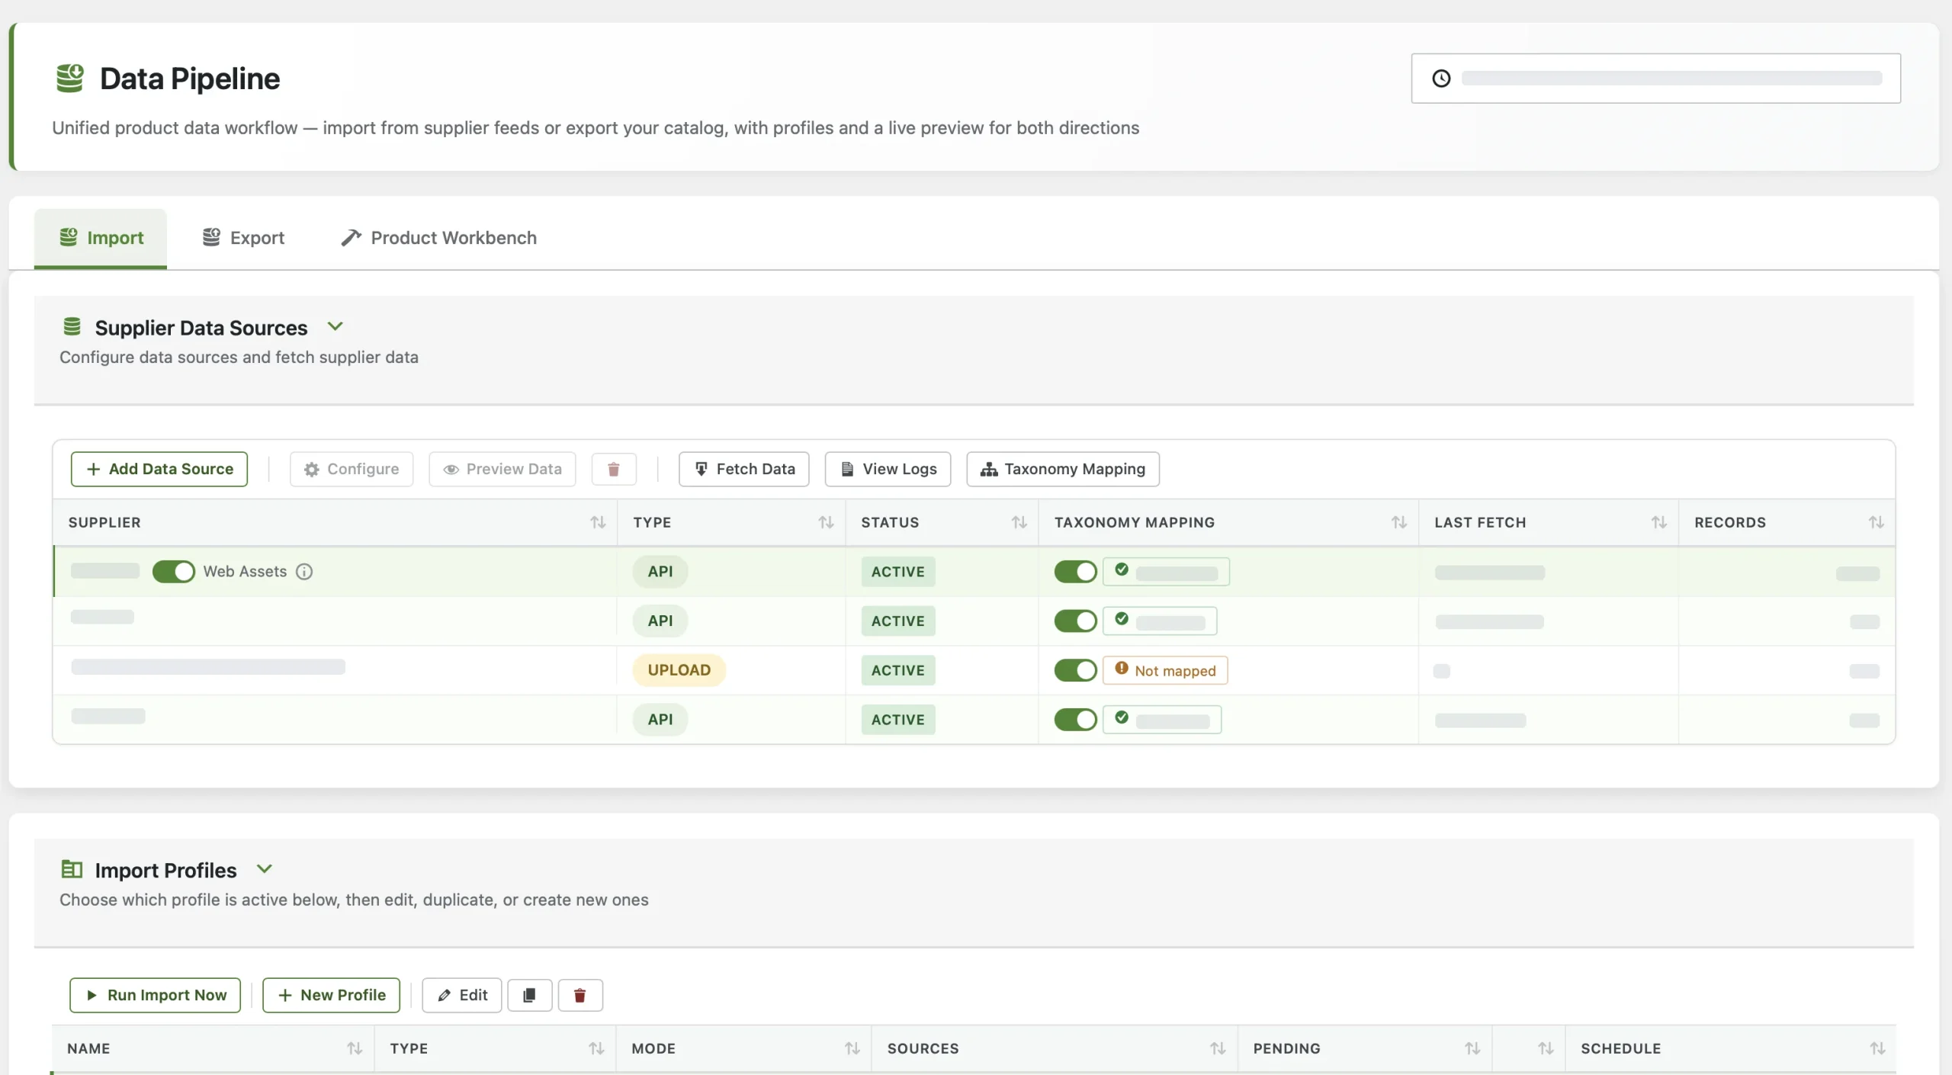This screenshot has width=1952, height=1075.
Task: Sort by Taxonomy Mapping column
Action: [x=1399, y=522]
